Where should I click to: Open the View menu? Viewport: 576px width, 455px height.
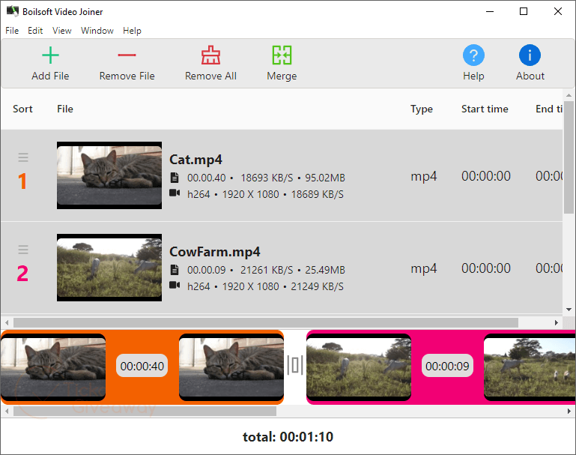[x=61, y=31]
